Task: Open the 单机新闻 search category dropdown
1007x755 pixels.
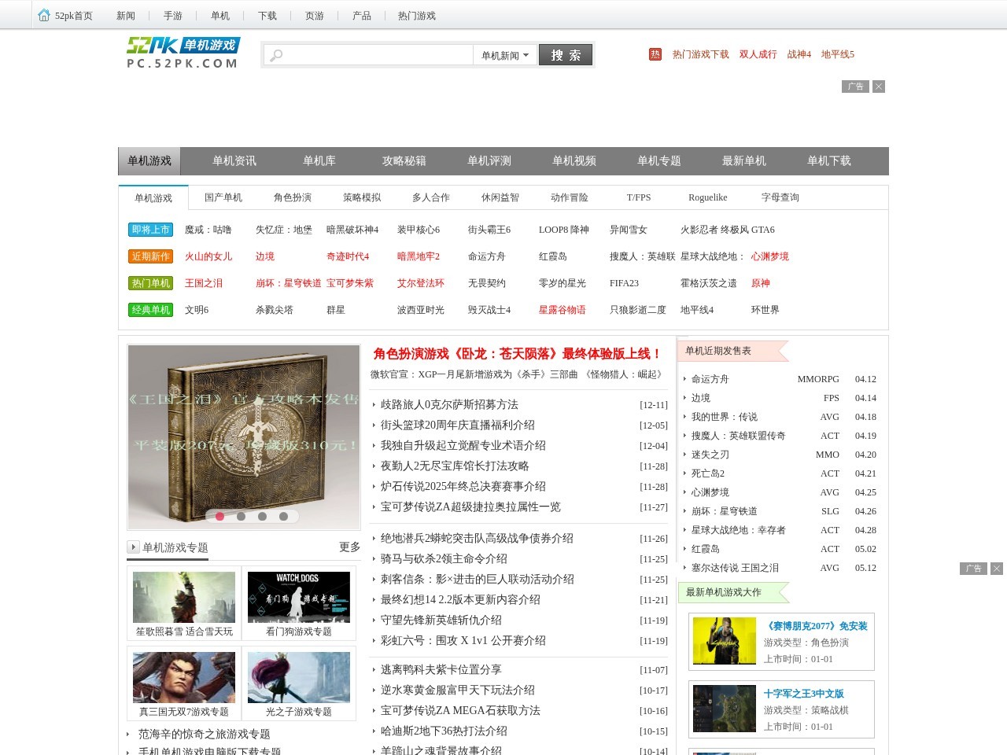Action: (x=505, y=55)
